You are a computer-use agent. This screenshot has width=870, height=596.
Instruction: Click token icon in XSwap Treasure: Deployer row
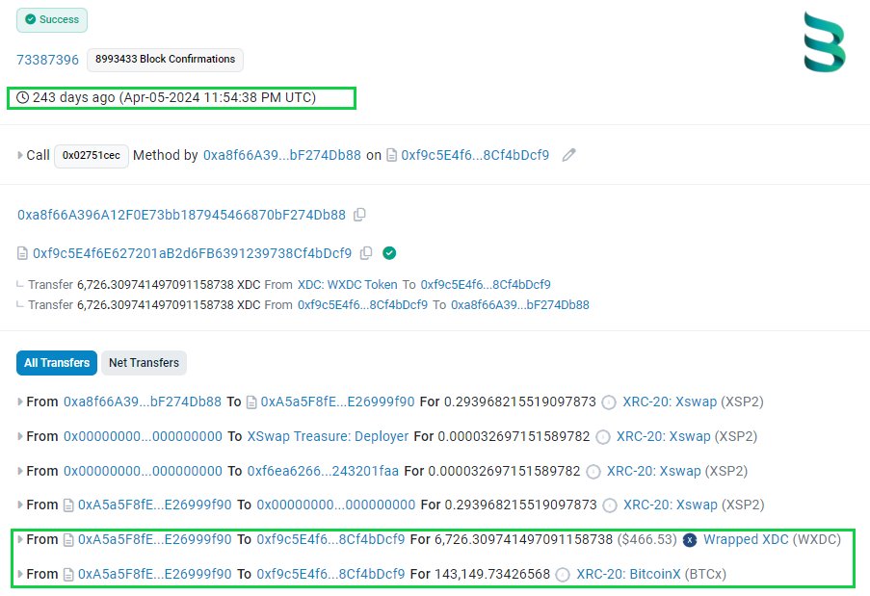pyautogui.click(x=602, y=437)
